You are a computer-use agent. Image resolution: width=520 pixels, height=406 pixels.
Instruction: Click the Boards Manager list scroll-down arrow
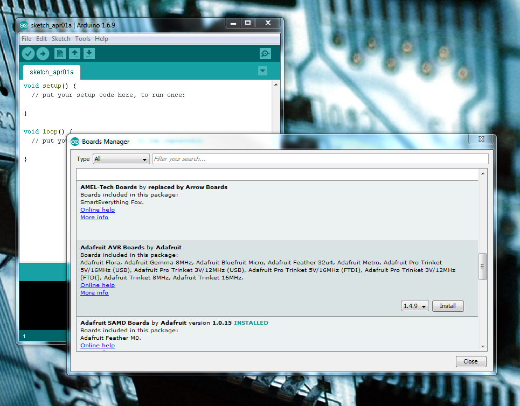click(483, 347)
